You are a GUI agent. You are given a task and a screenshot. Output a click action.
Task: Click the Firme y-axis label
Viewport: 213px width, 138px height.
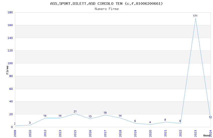point(7,70)
